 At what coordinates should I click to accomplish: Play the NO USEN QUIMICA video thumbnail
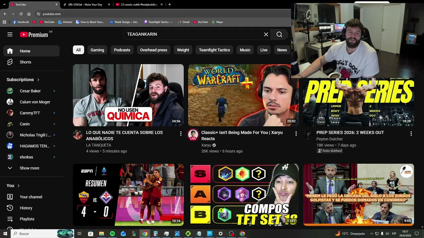pyautogui.click(x=128, y=95)
